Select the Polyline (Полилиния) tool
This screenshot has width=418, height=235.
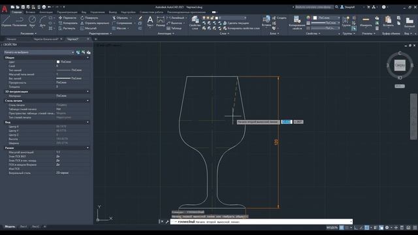19,22
